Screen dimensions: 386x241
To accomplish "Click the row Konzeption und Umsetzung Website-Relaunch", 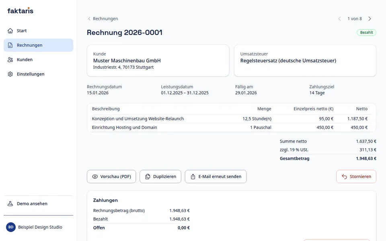I will [232, 119].
